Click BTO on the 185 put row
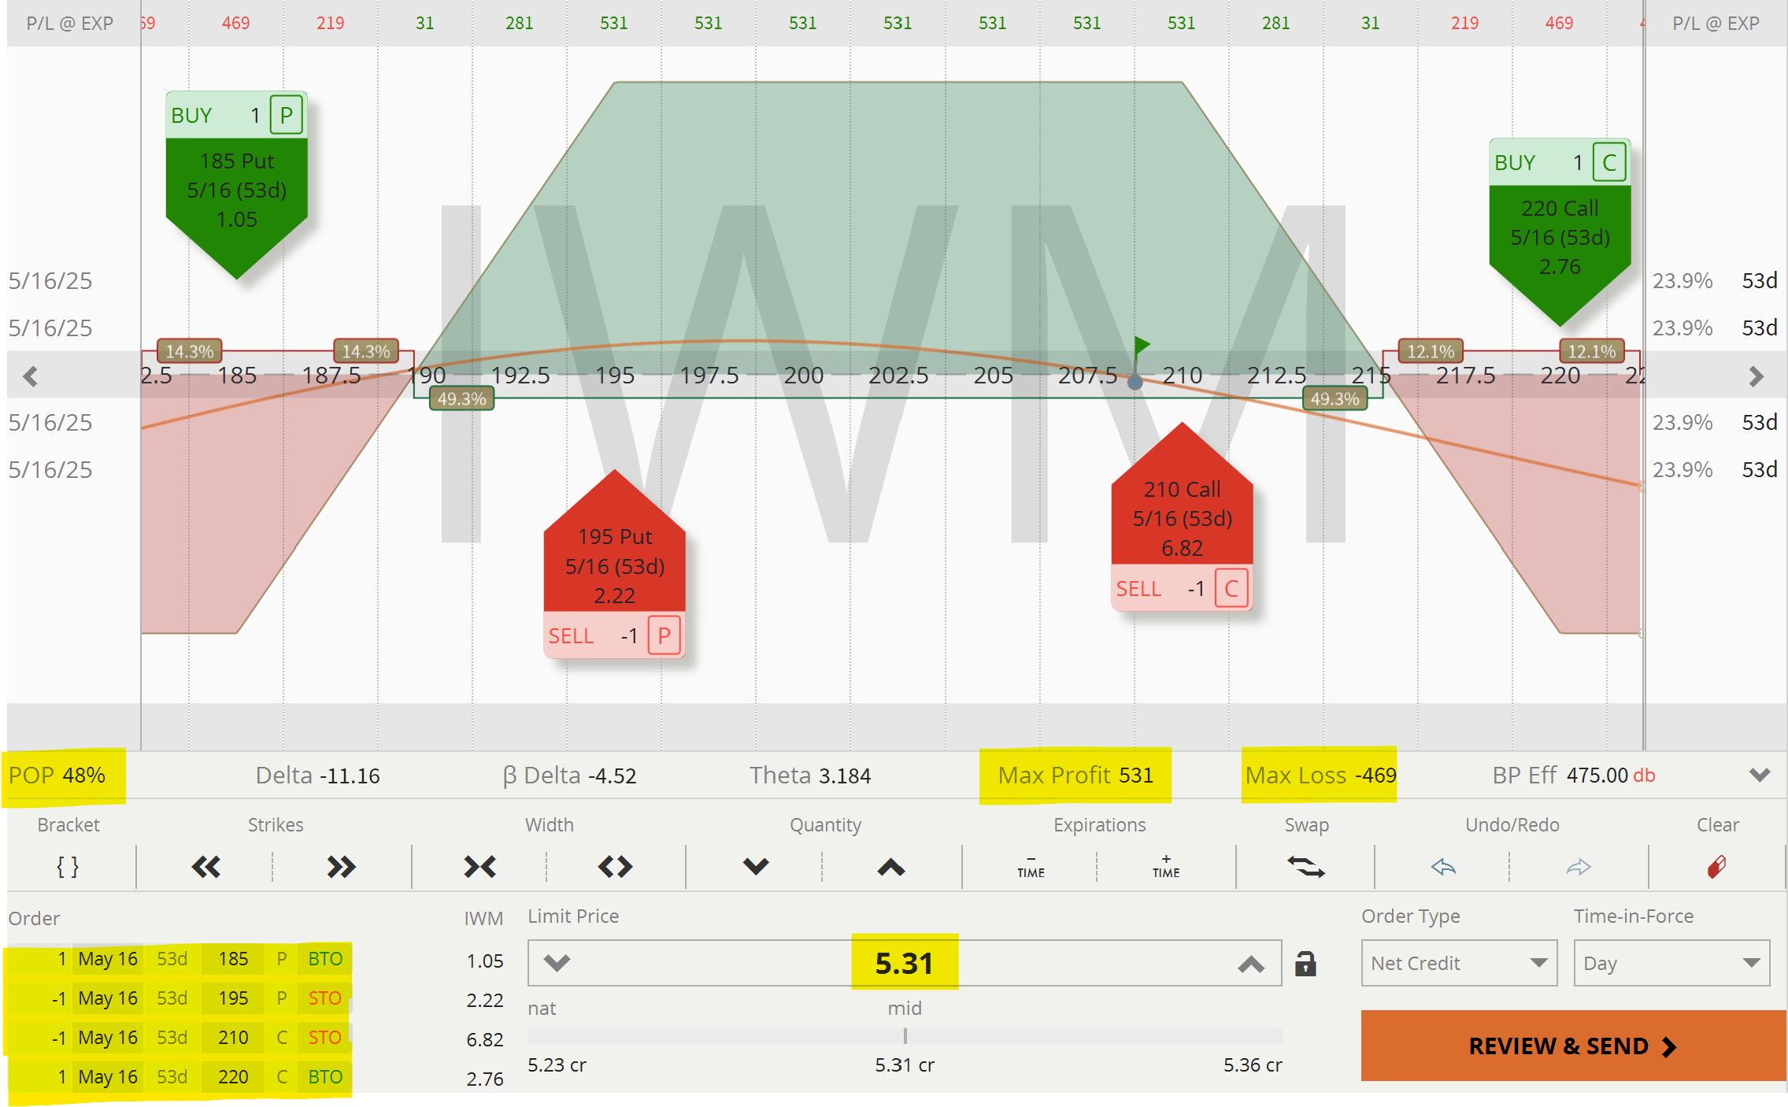 coord(325,959)
